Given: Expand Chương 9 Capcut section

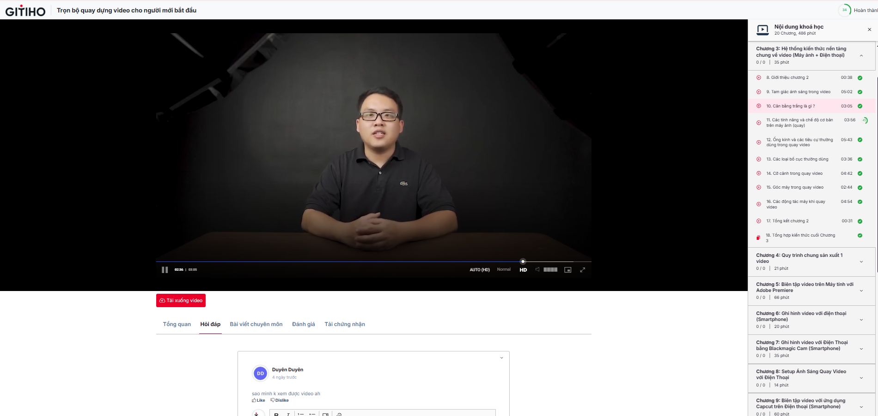Looking at the screenshot, I should (861, 407).
